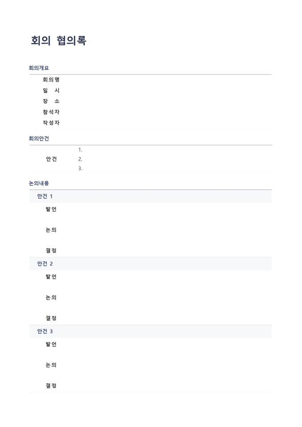Image resolution: width=302 pixels, height=427 pixels.
Task: Click the 회의명 field label
Action: (x=51, y=80)
